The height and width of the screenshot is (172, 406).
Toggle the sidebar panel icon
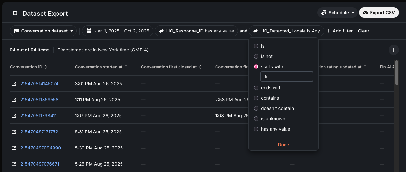point(15,13)
